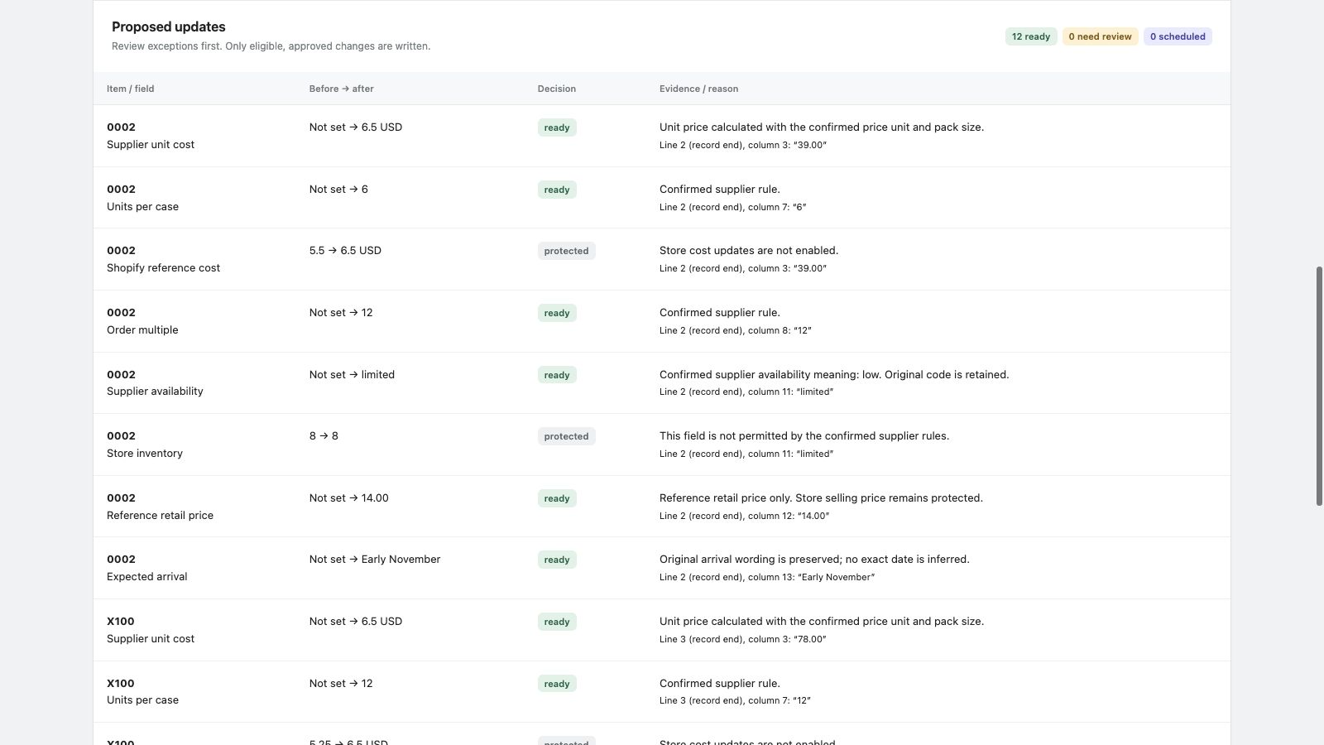Click protected badge for 0002 Shopify reference cost
This screenshot has height=745, width=1324.
[566, 251]
